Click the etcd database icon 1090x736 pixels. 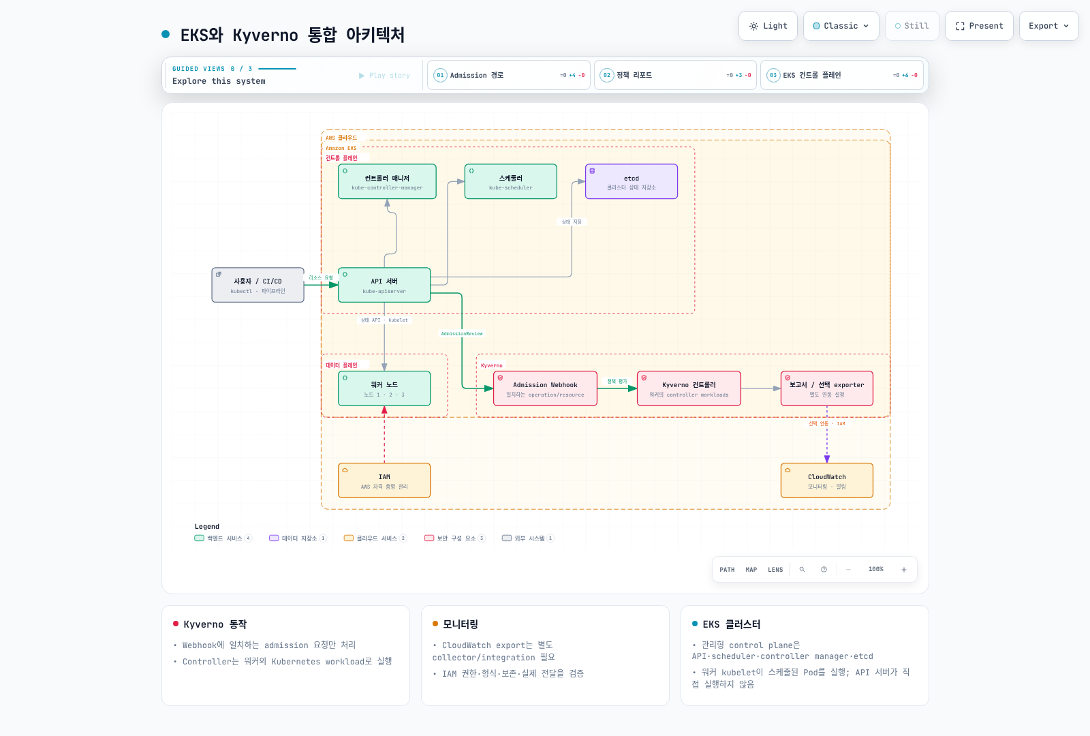[592, 171]
